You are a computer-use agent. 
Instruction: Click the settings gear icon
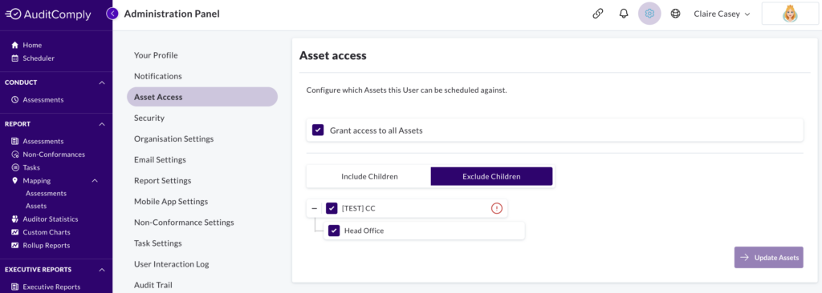(649, 14)
